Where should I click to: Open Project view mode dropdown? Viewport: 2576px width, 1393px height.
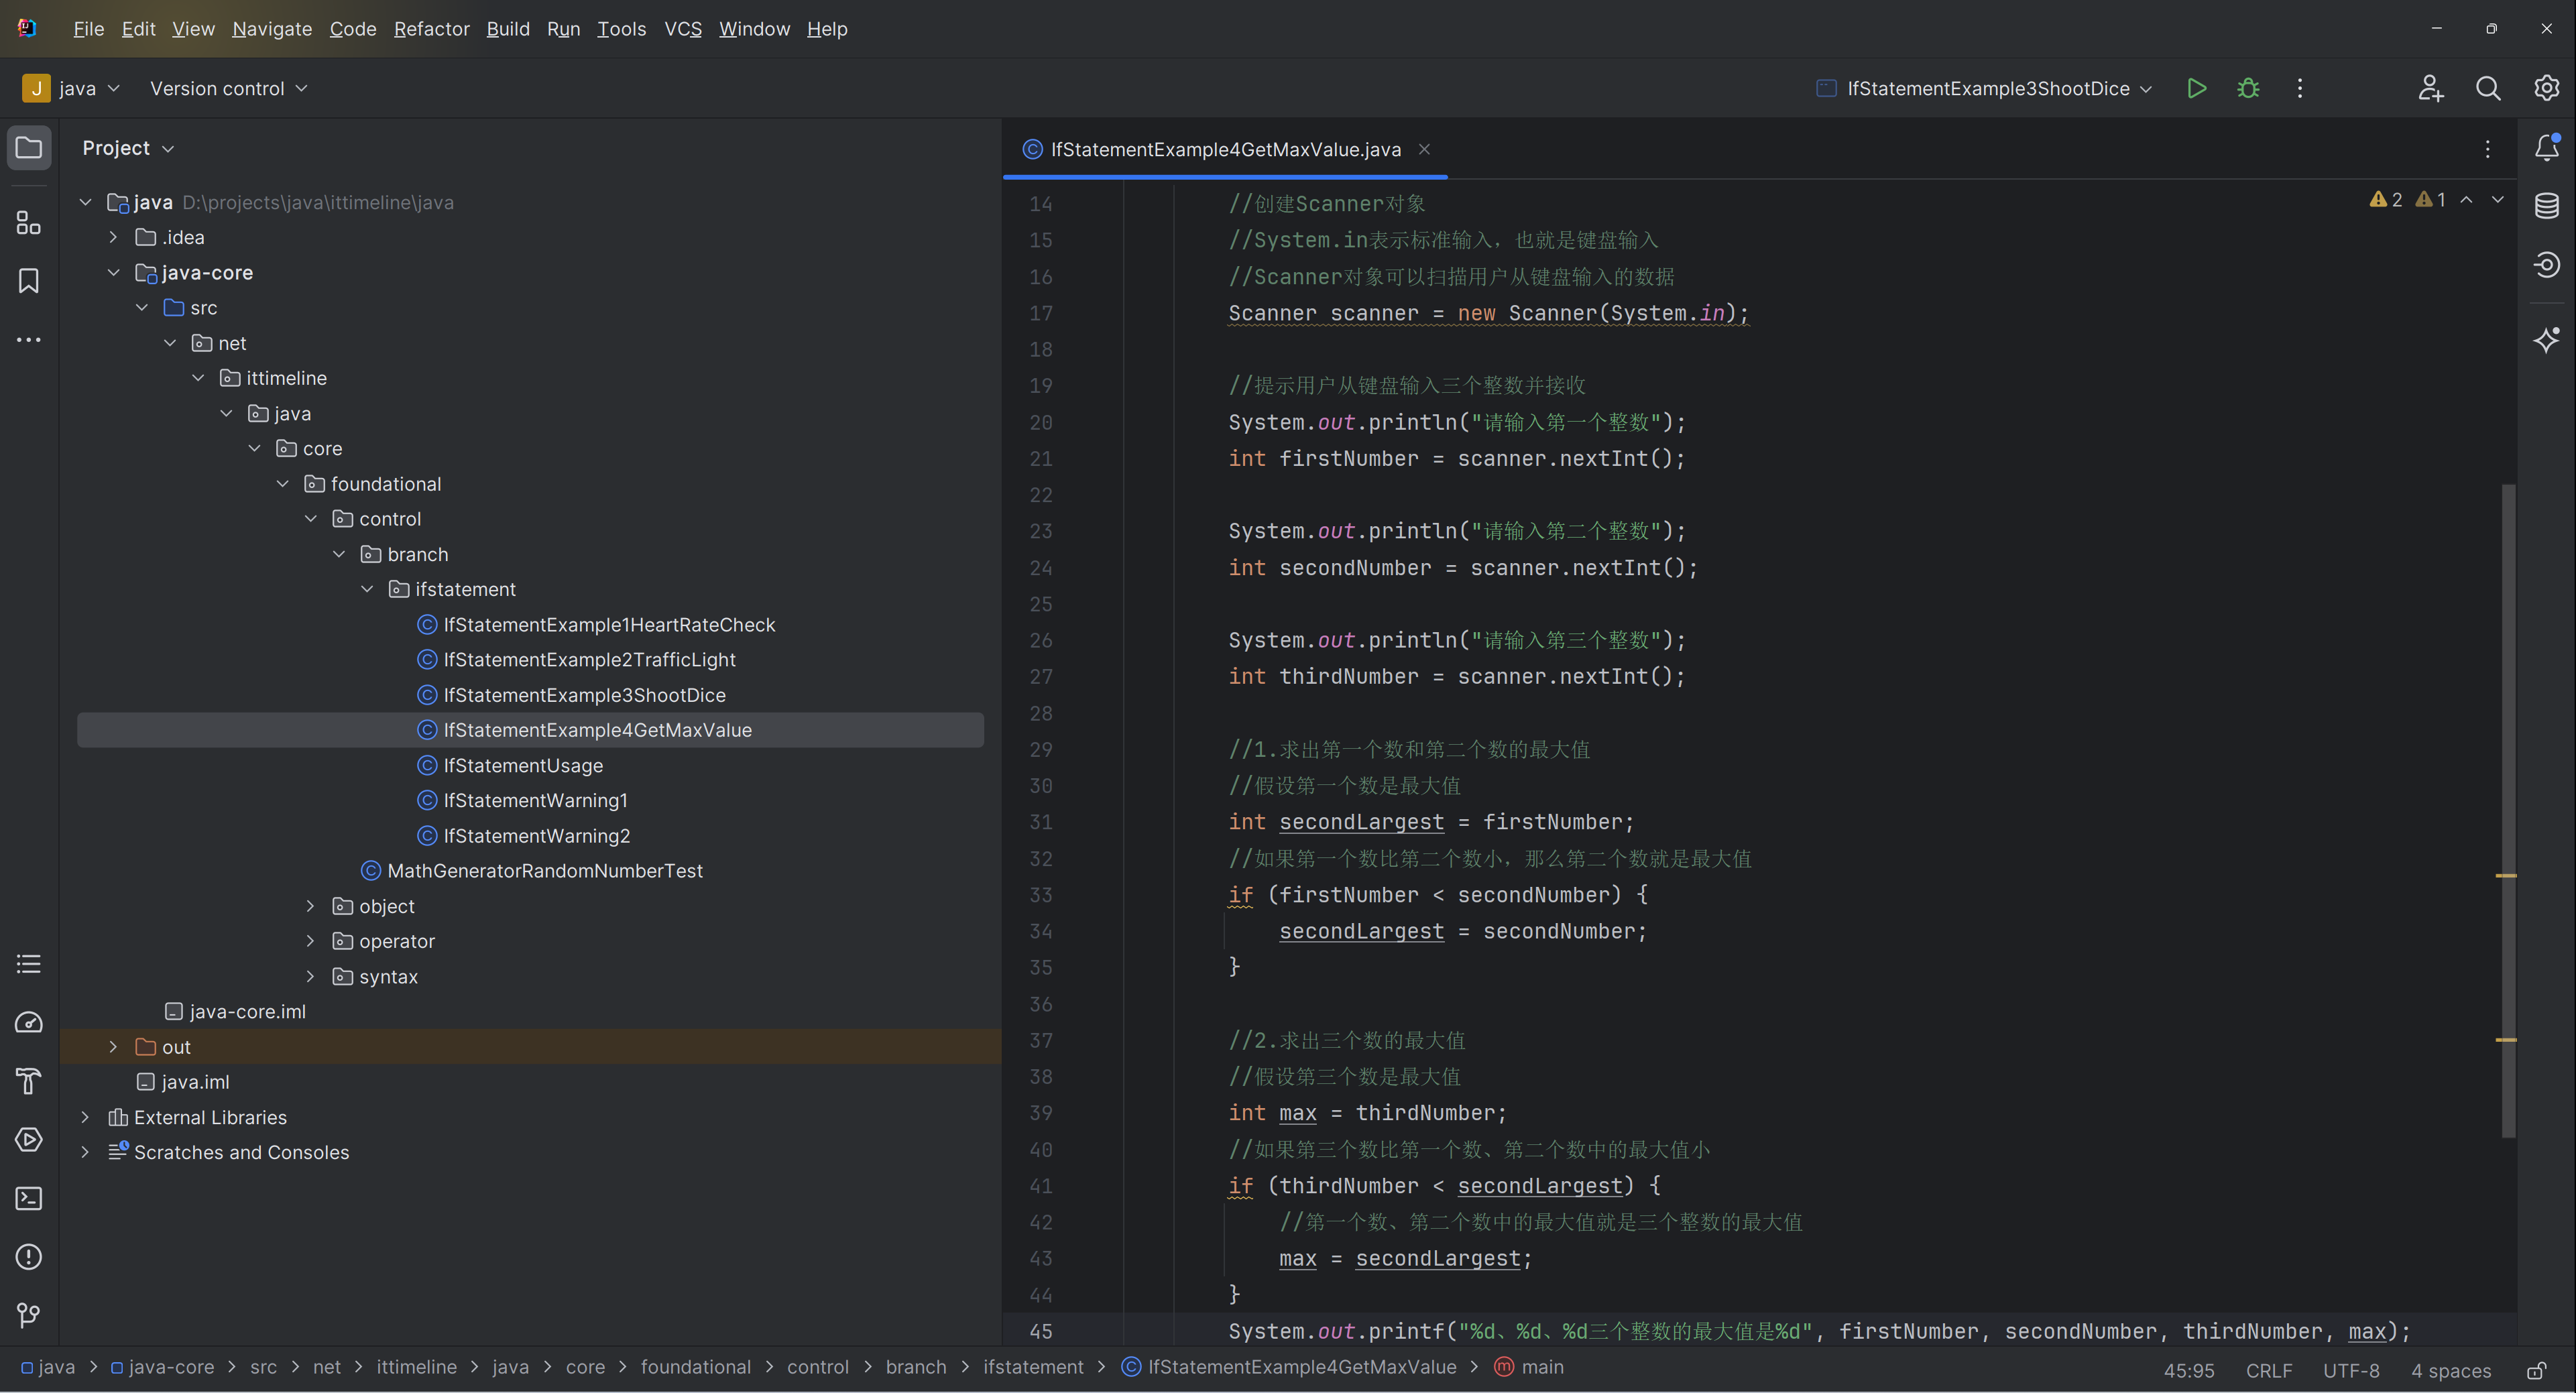(x=128, y=148)
